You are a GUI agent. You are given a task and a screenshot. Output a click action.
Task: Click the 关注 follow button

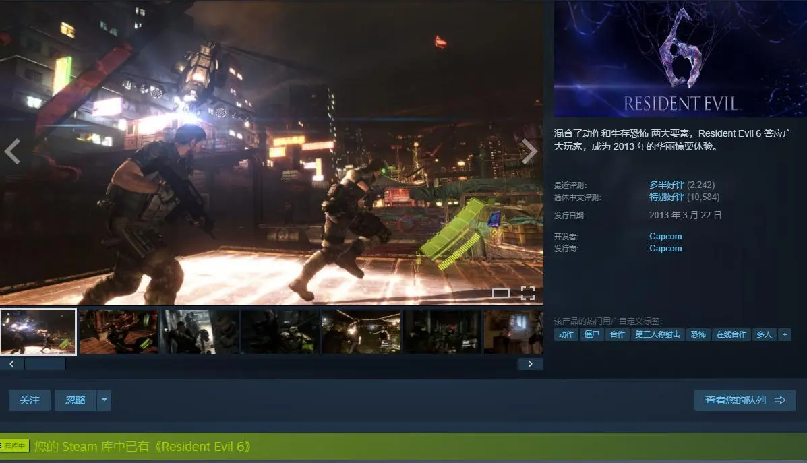(x=30, y=400)
